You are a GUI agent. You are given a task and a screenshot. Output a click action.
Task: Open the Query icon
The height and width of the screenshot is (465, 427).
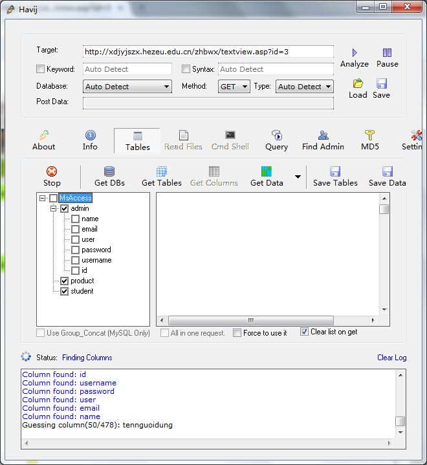click(276, 135)
